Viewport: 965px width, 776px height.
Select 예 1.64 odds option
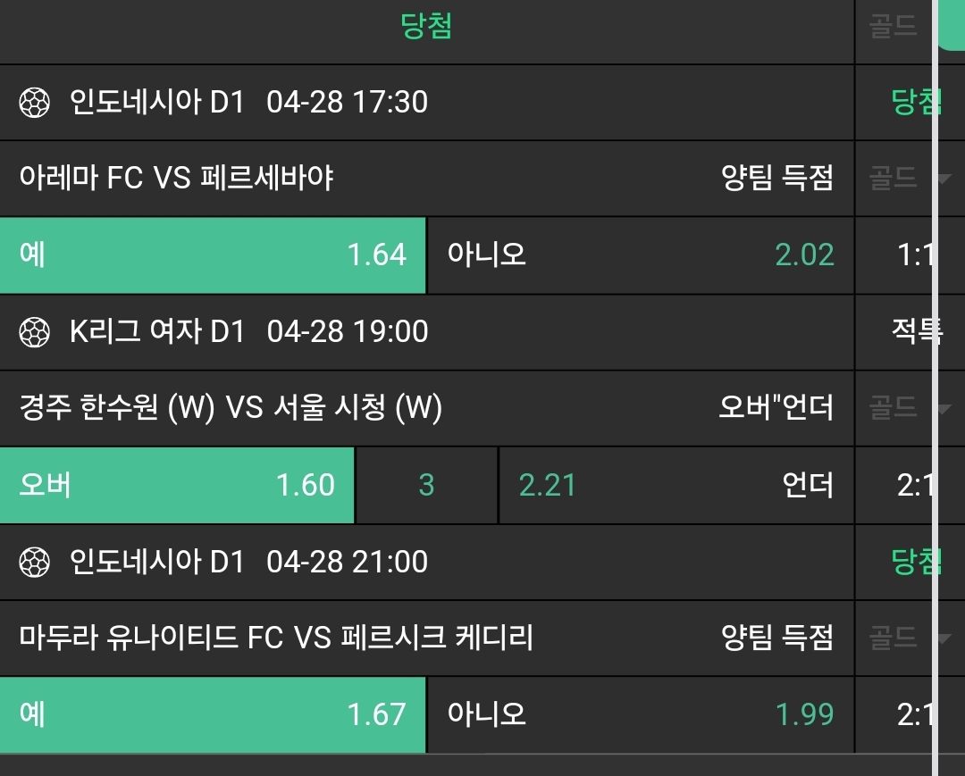click(x=213, y=255)
